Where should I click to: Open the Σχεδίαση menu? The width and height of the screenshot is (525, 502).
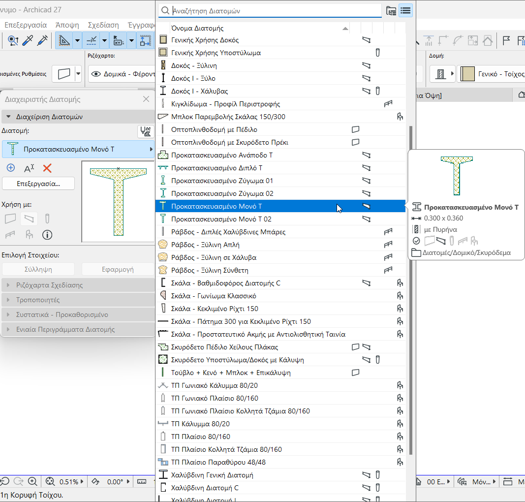click(103, 25)
